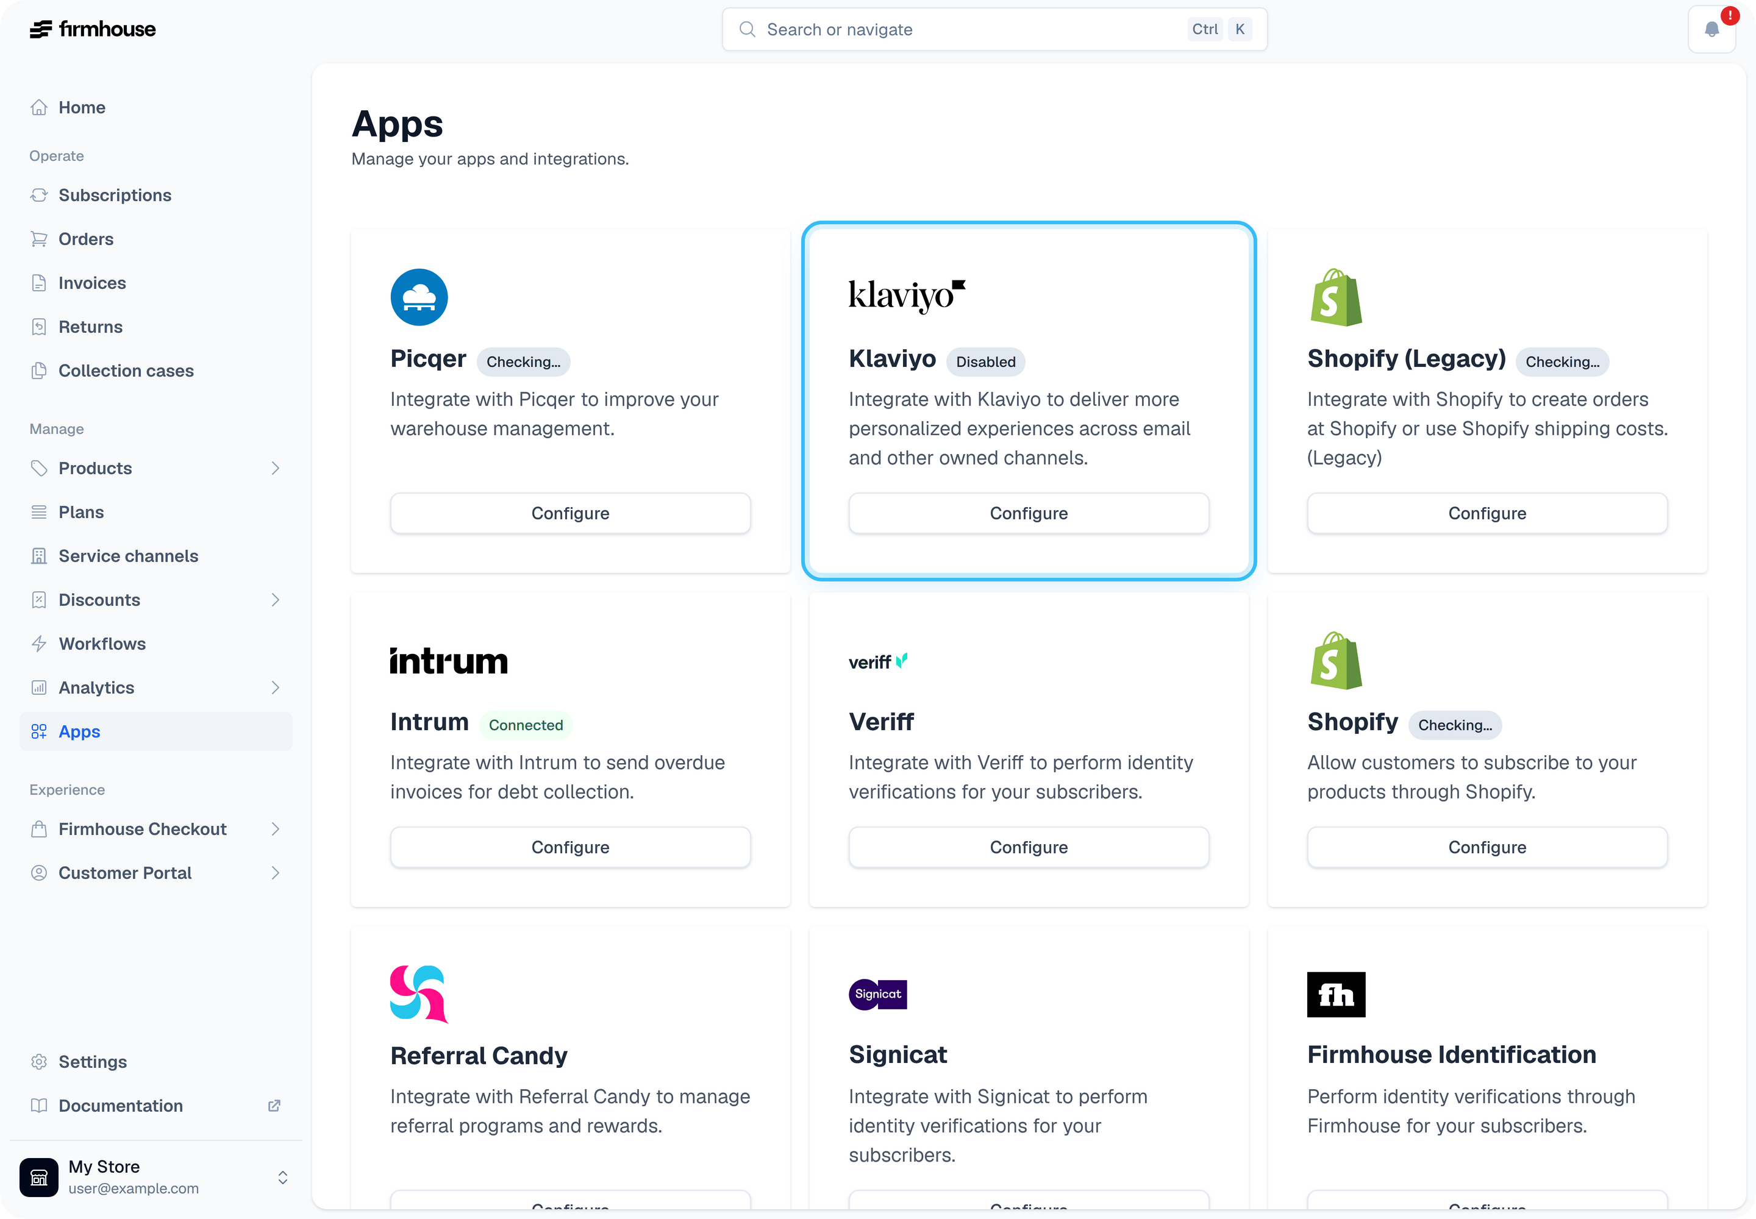The image size is (1756, 1219).
Task: Navigate to Workflows
Action: pos(156,644)
